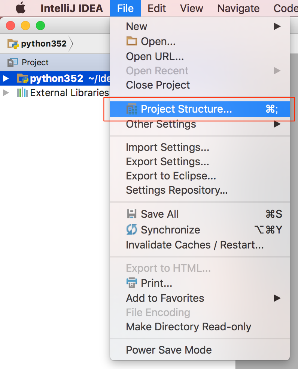The height and width of the screenshot is (369, 298).
Task: Open the Navigate menu
Action: click(238, 9)
